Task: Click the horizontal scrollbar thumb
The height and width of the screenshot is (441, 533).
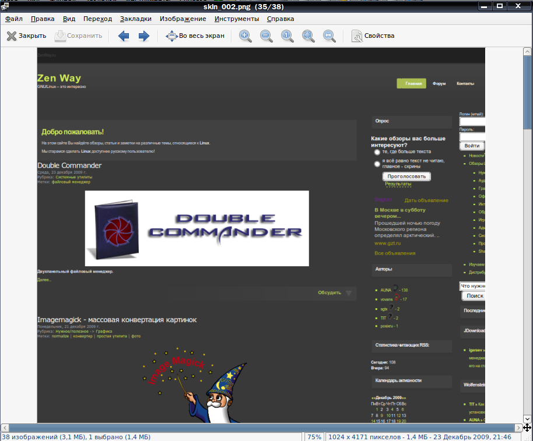Action: [261, 428]
